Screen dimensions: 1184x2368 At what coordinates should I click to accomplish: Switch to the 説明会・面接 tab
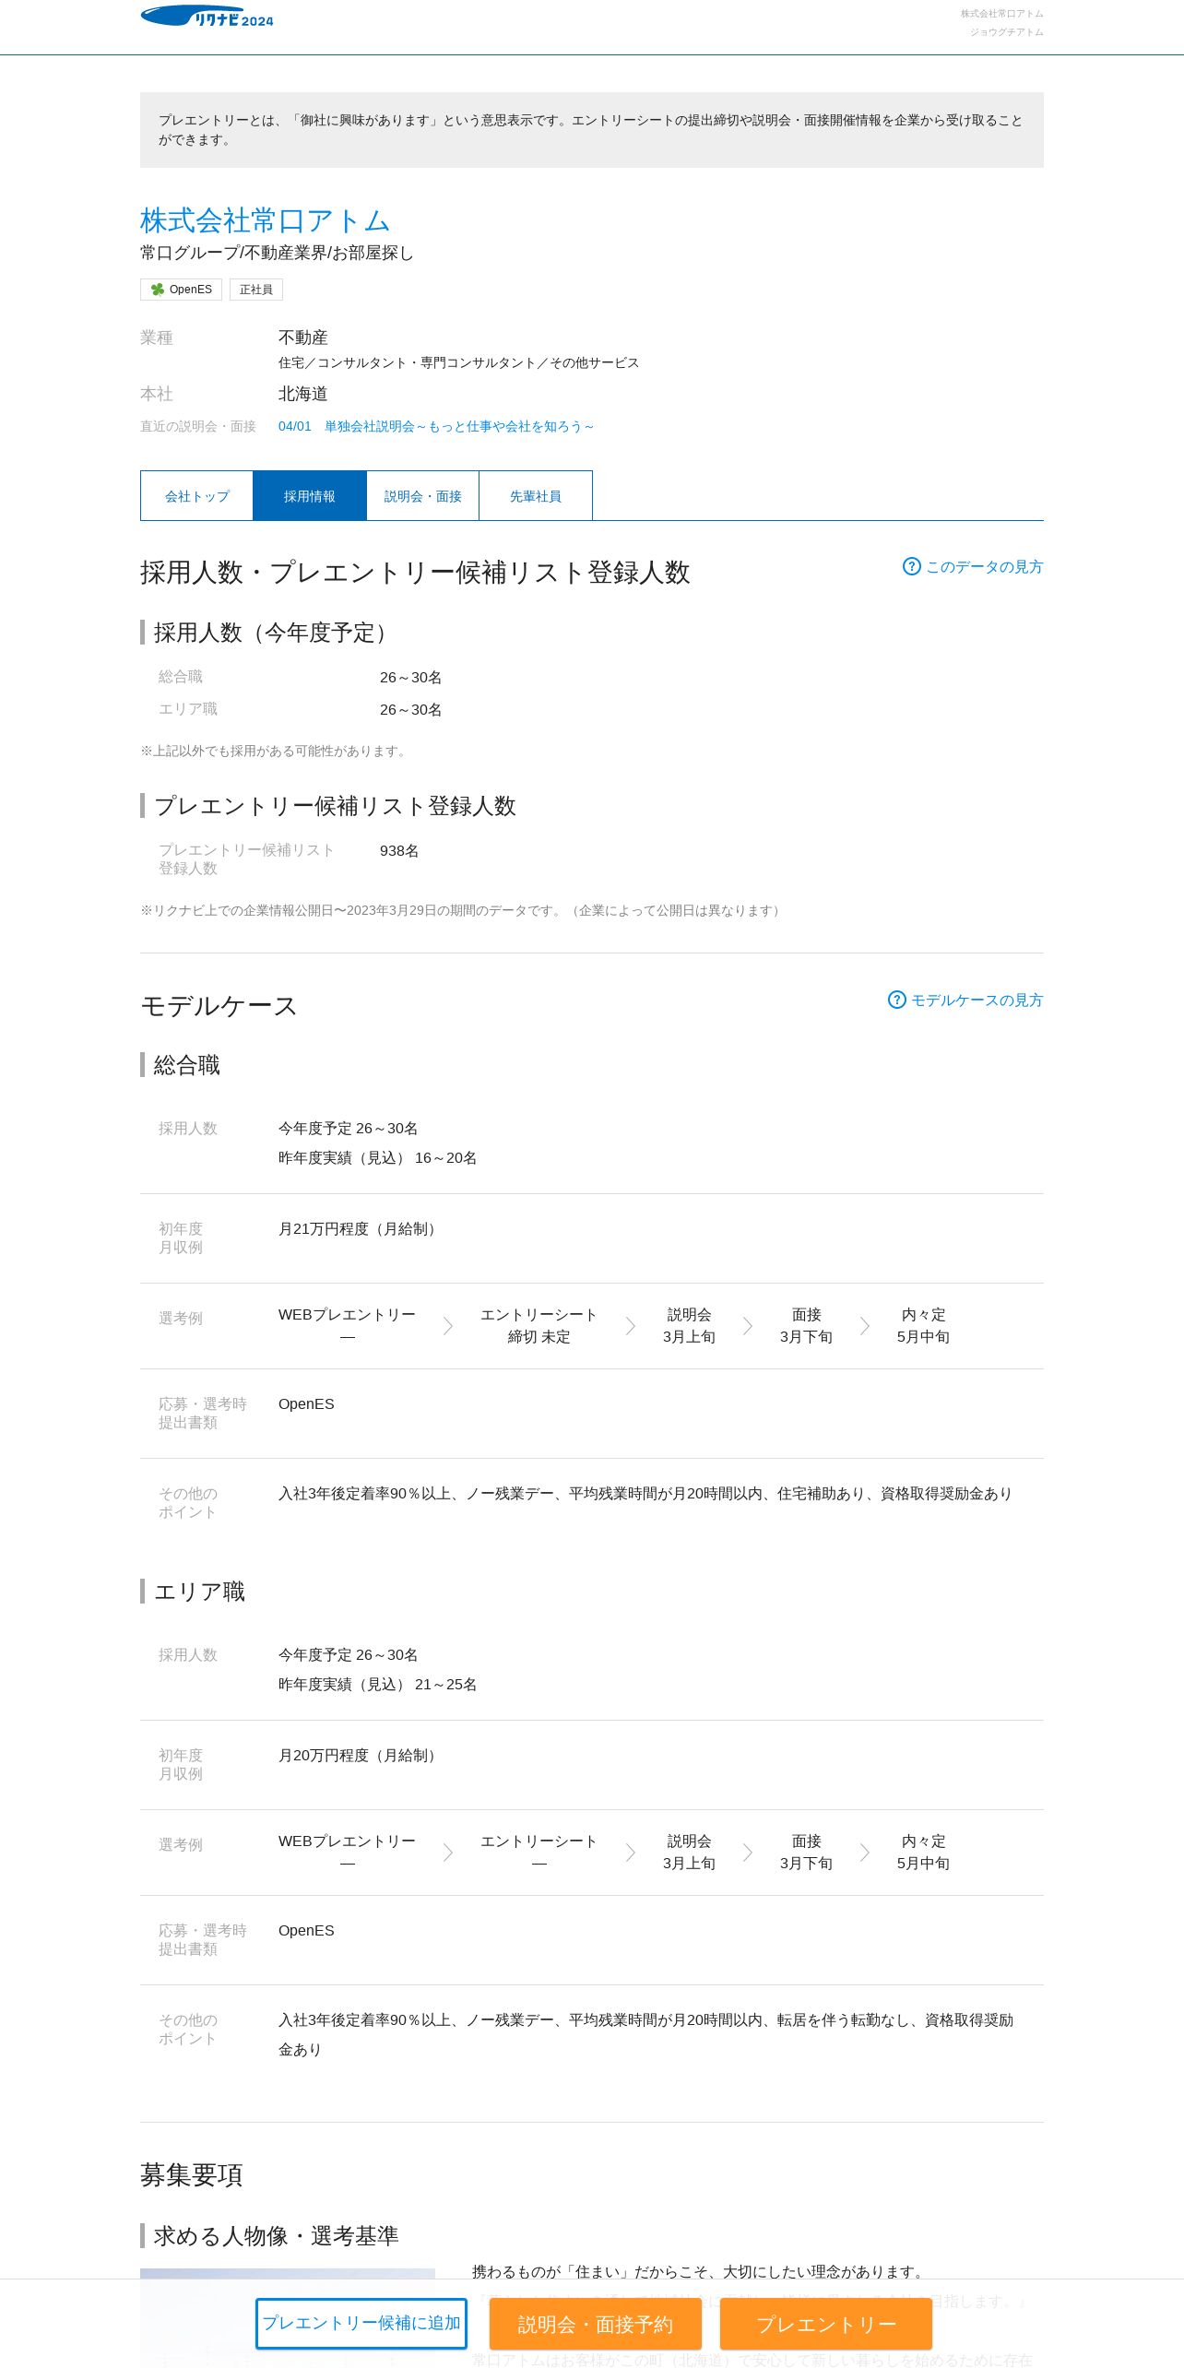(422, 496)
